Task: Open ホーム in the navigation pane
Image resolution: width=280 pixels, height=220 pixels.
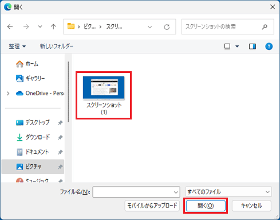Action: 27,64
